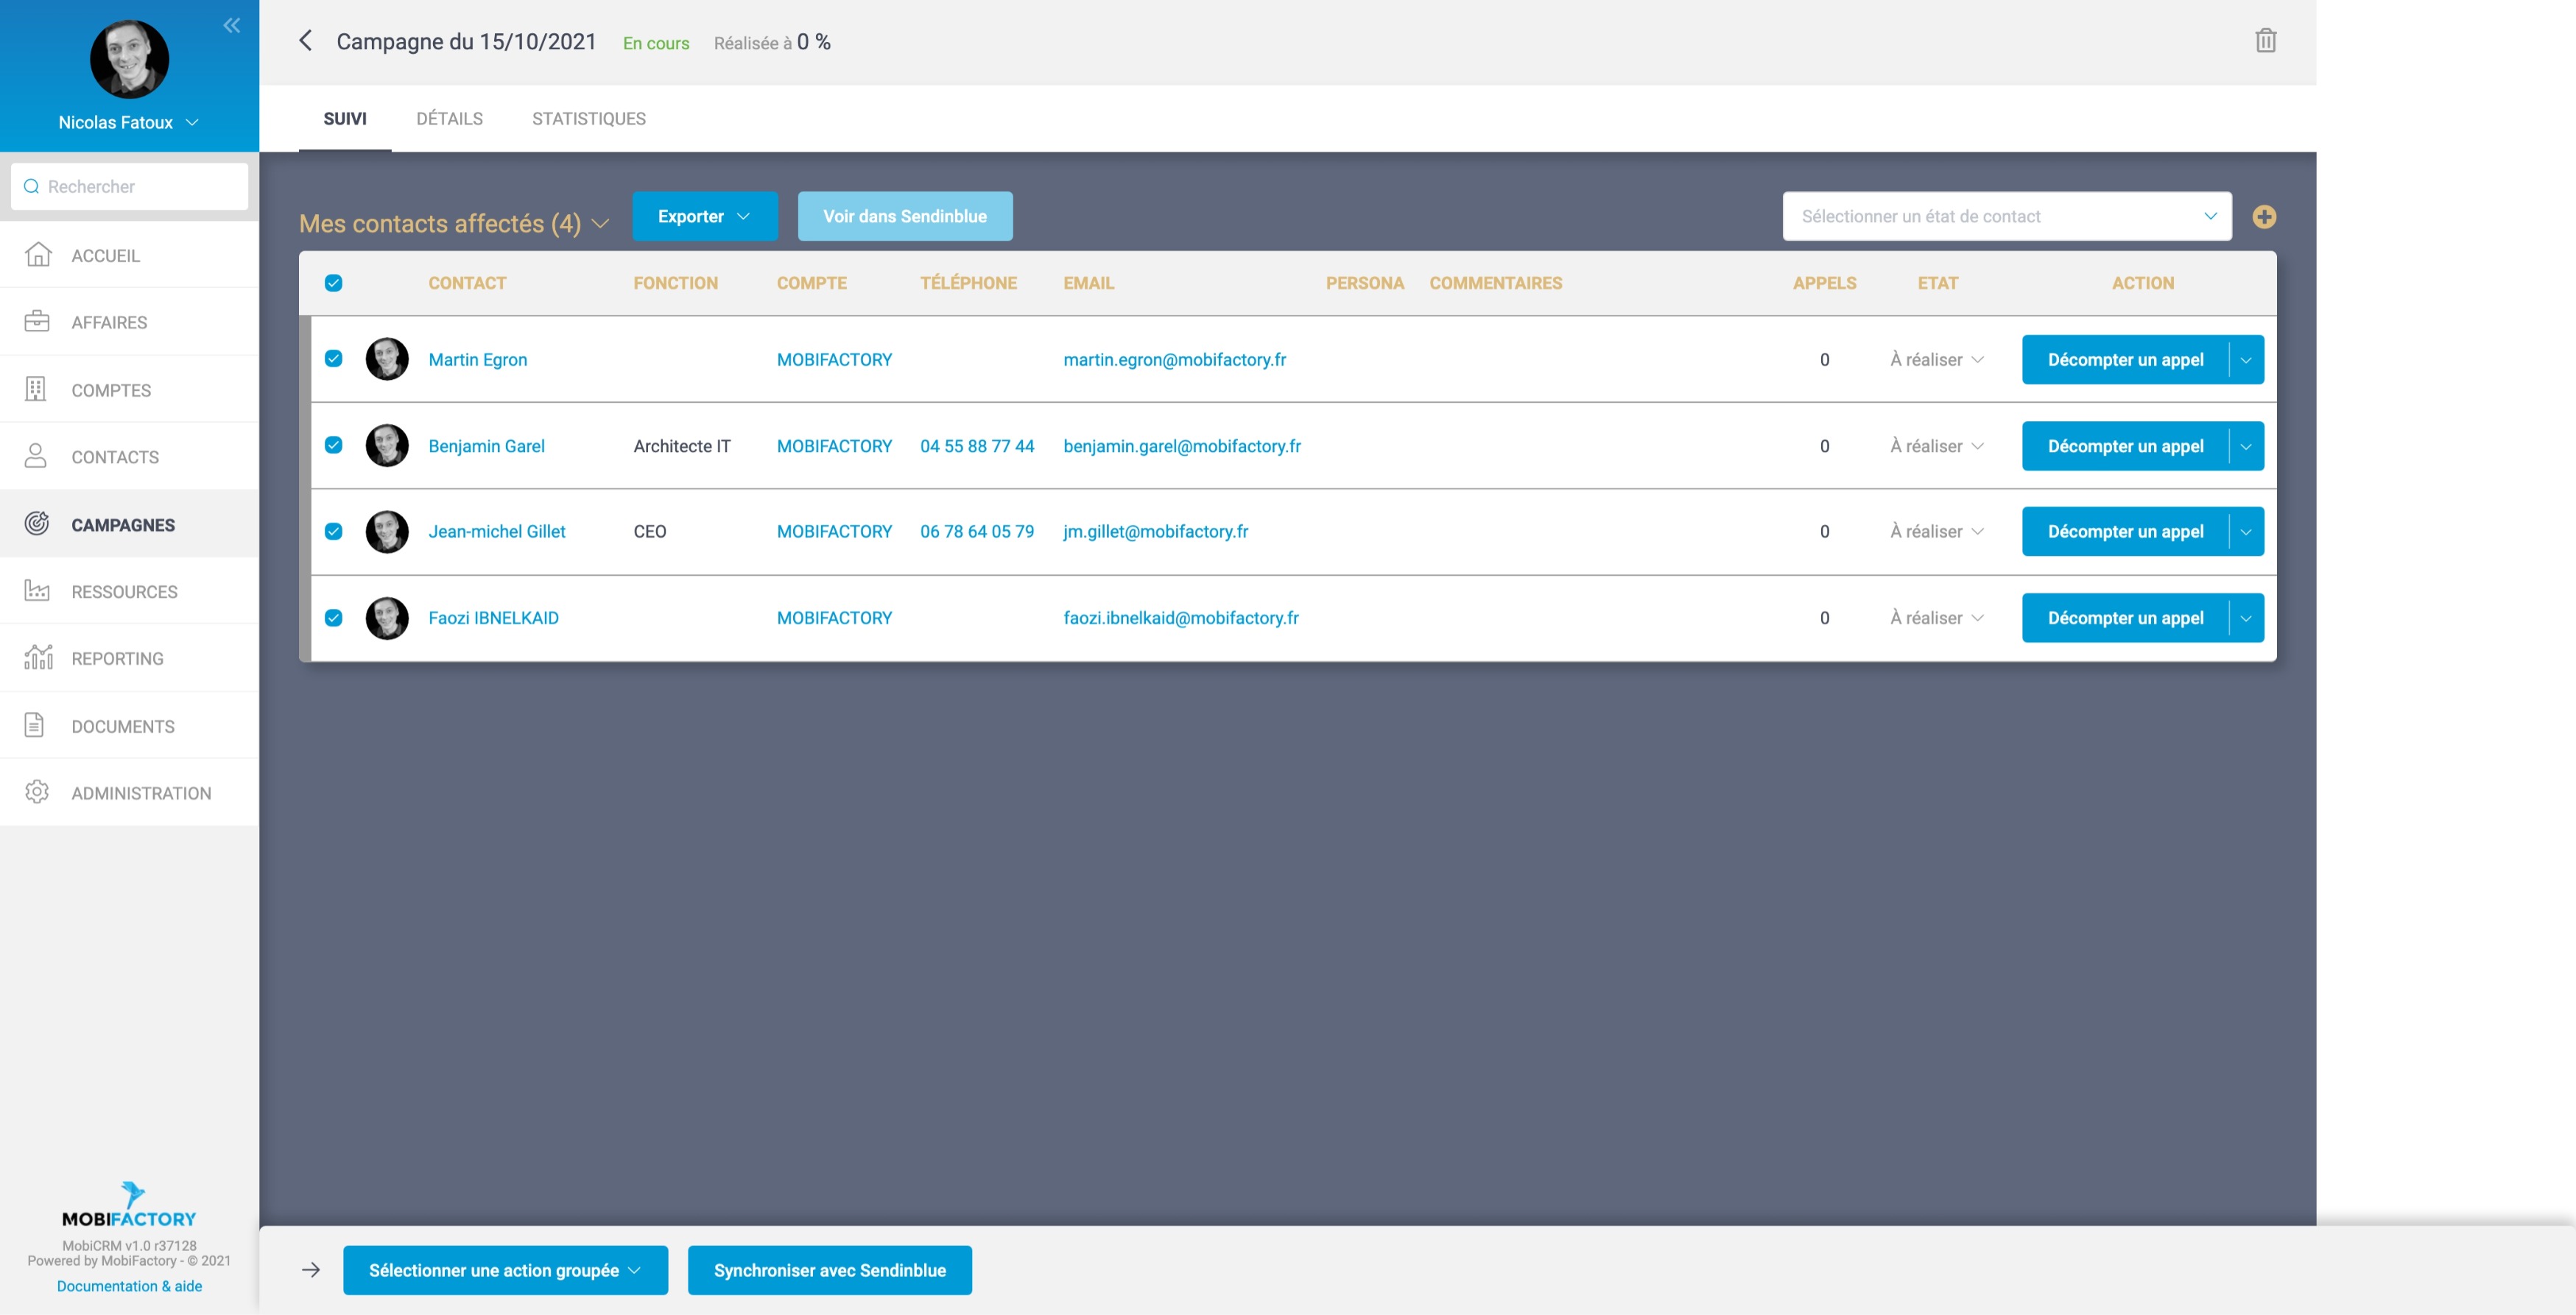Viewport: 2576px width, 1315px height.
Task: Click the back arrow beside campaign title
Action: click(x=306, y=41)
